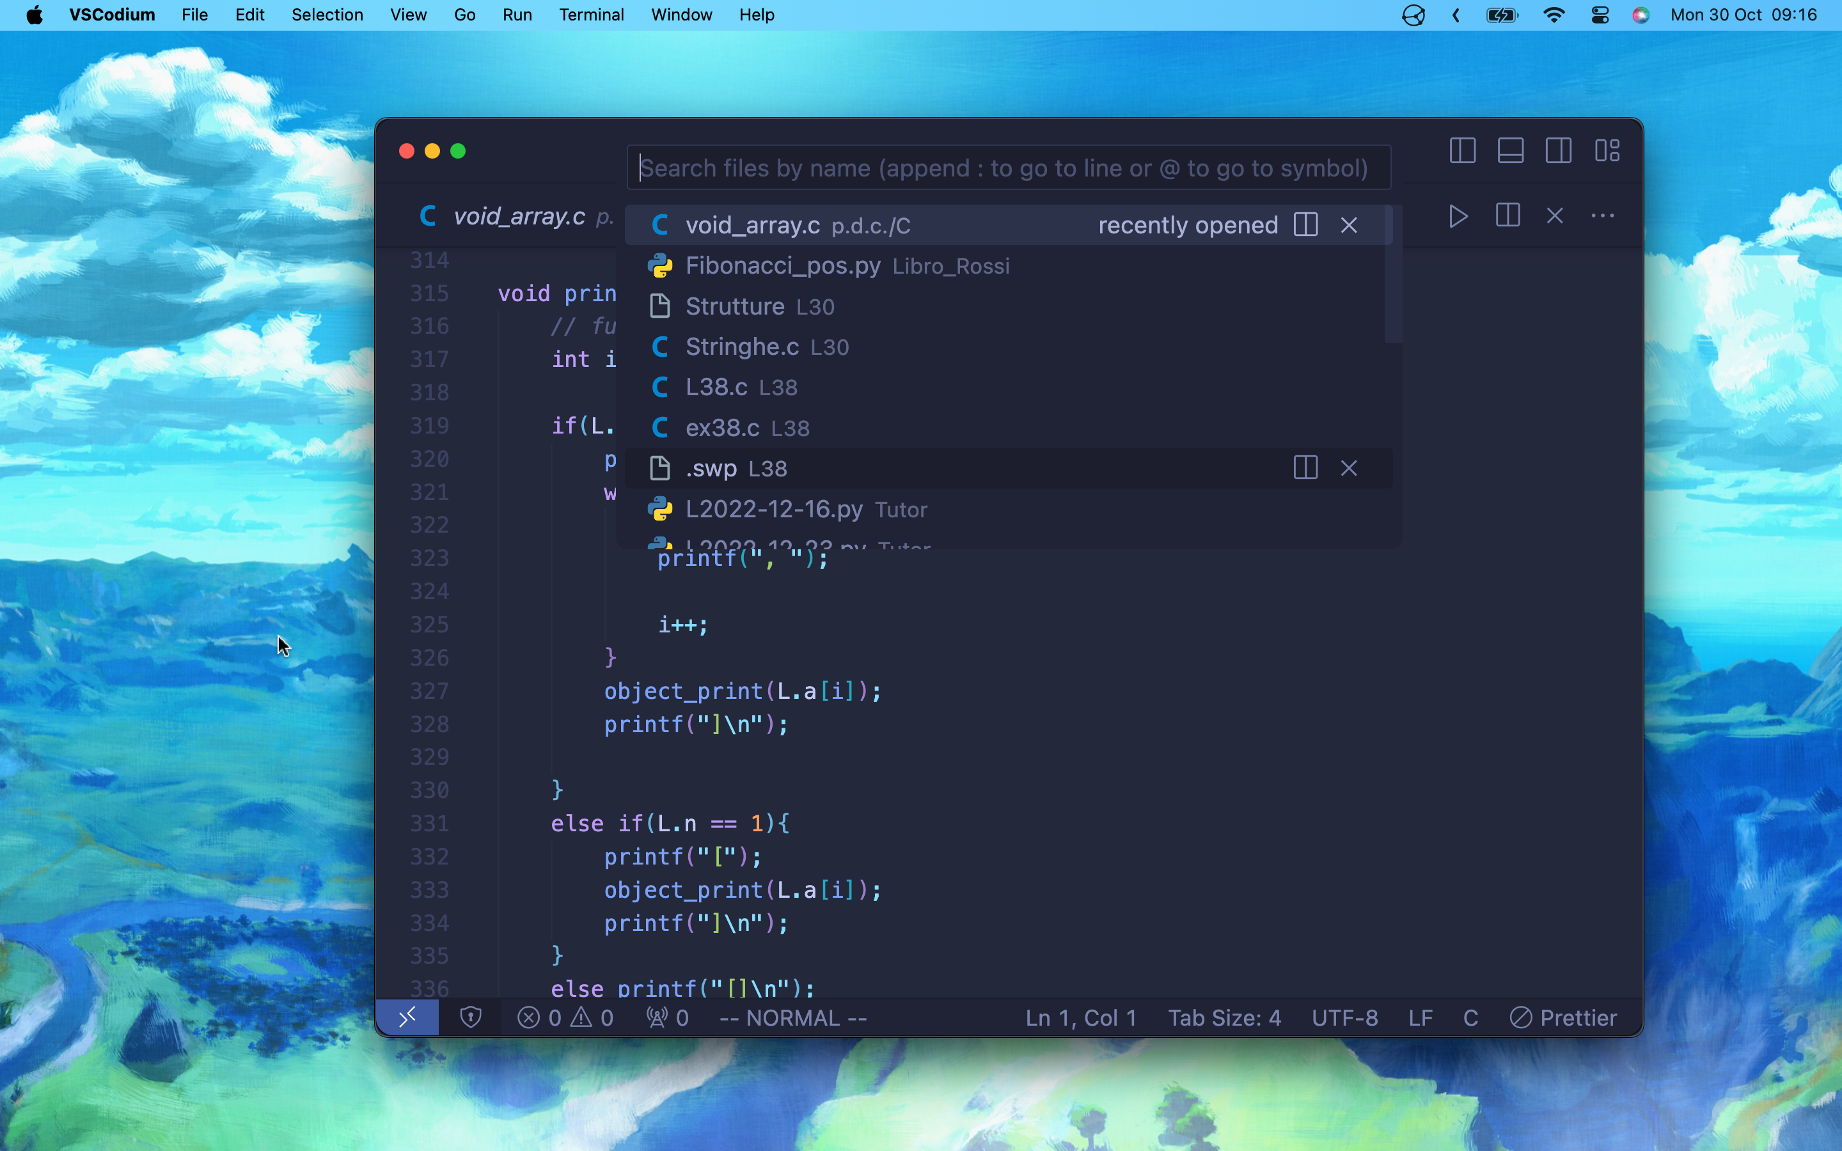The height and width of the screenshot is (1151, 1842).
Task: Open the Edit menu
Action: point(249,15)
